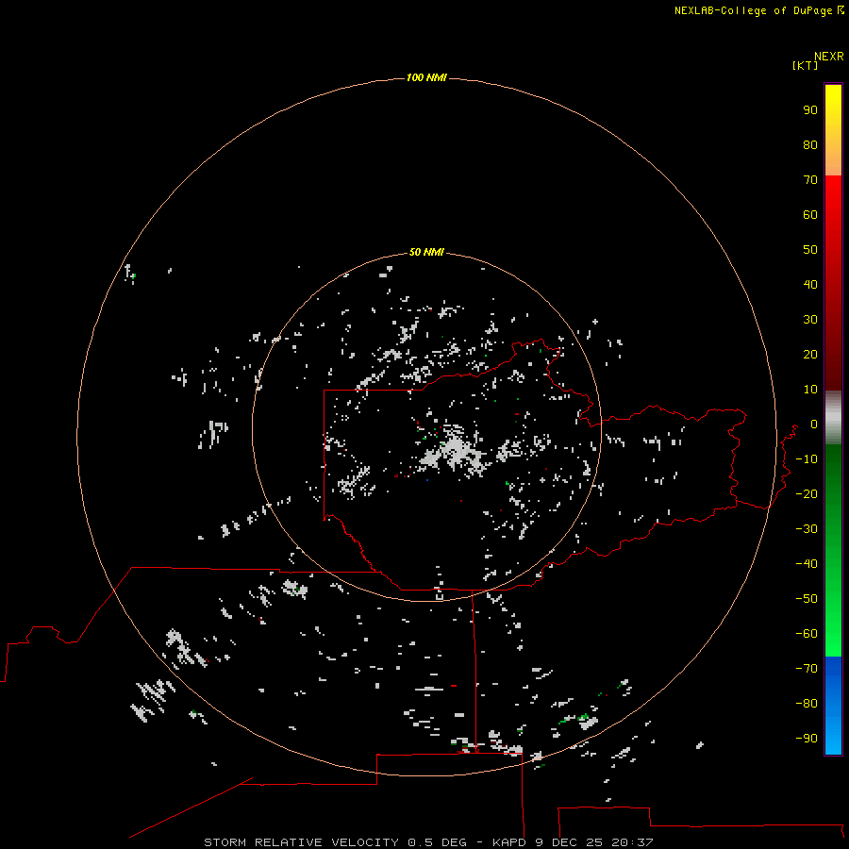Click the positive 40 scale value
Screen dimensions: 849x849
point(810,284)
